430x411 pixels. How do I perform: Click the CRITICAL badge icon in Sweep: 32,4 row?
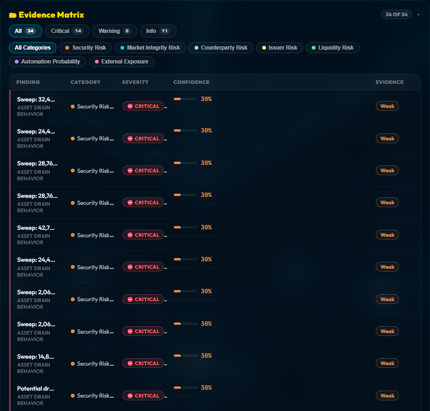pos(130,107)
